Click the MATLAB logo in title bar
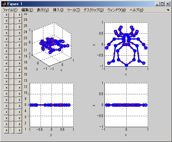 point(4,4)
